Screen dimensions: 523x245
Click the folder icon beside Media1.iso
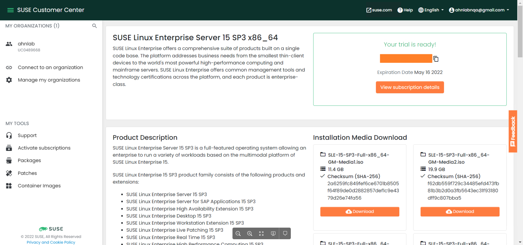323,154
